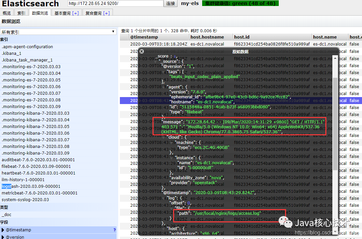Click es-dc1.novalocal hostname in first row

(x=207, y=44)
